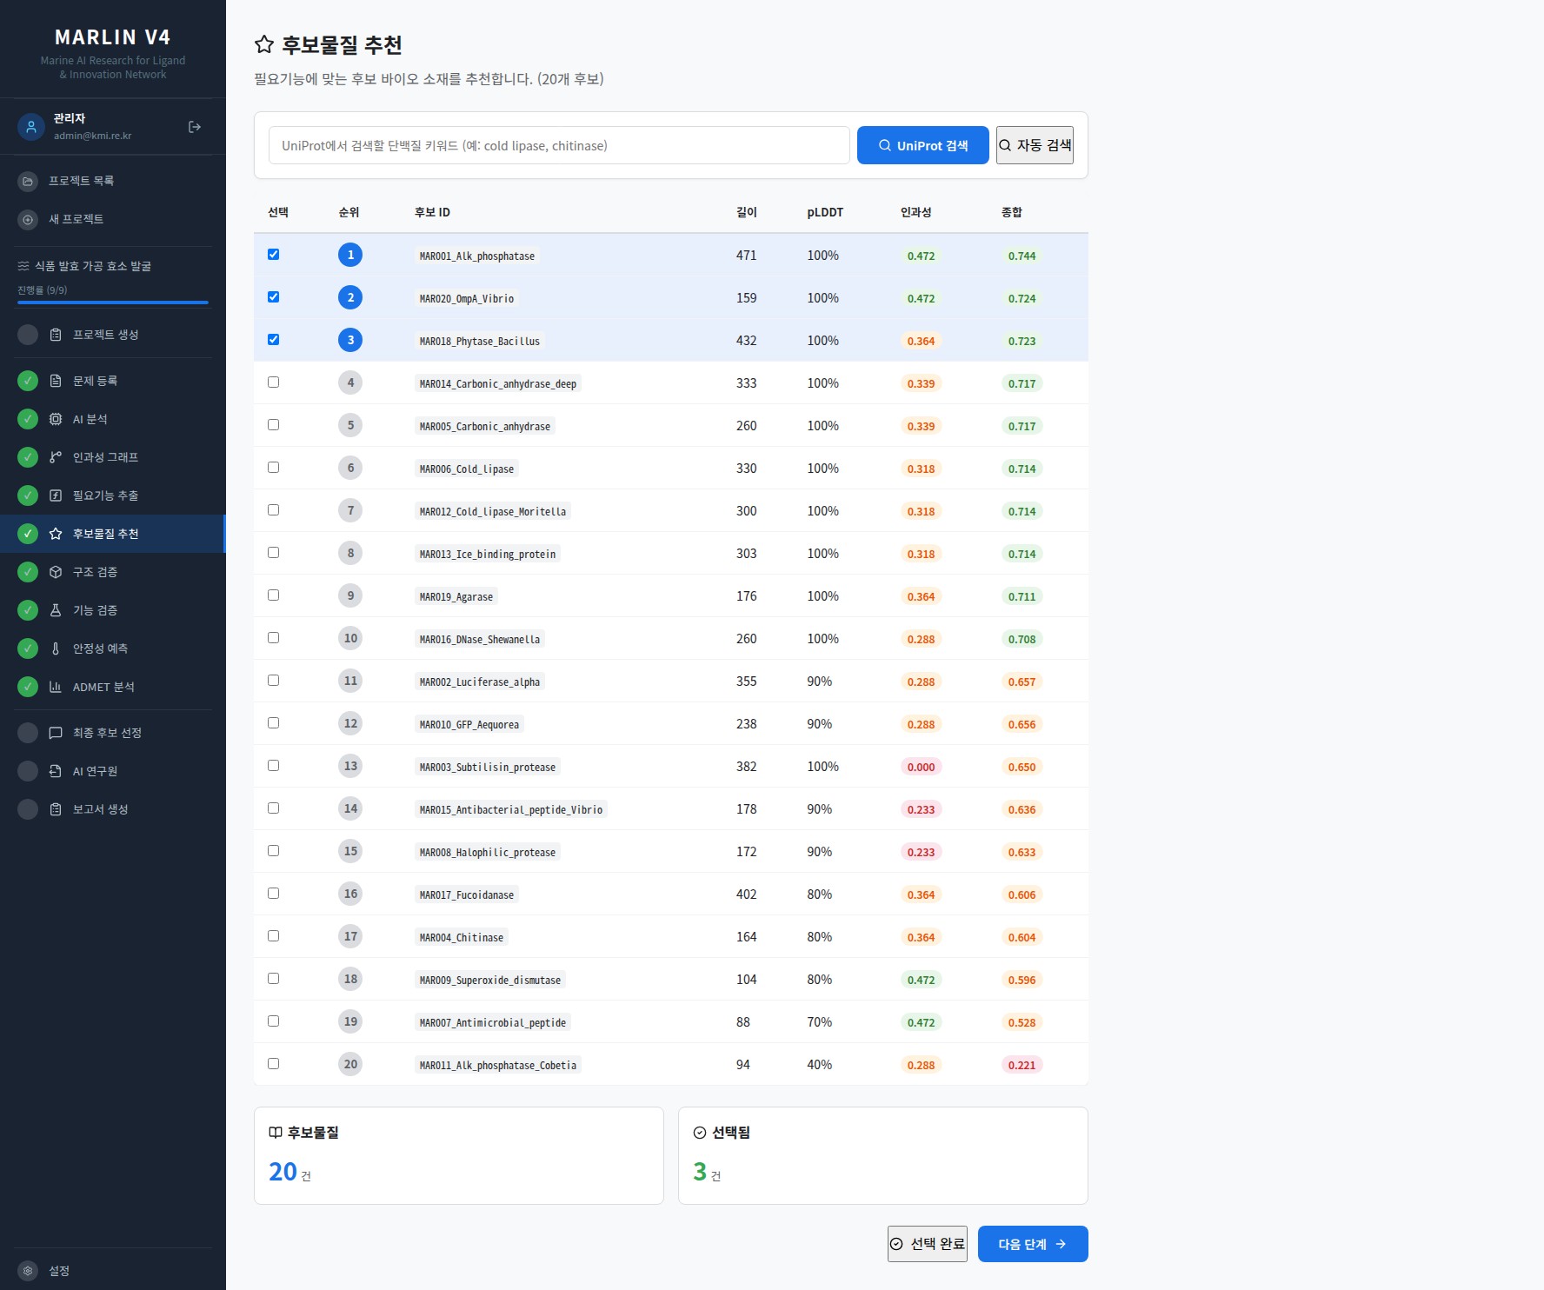
Task: Select the MAR004_Chitinase candidate checkbox
Action: (274, 936)
